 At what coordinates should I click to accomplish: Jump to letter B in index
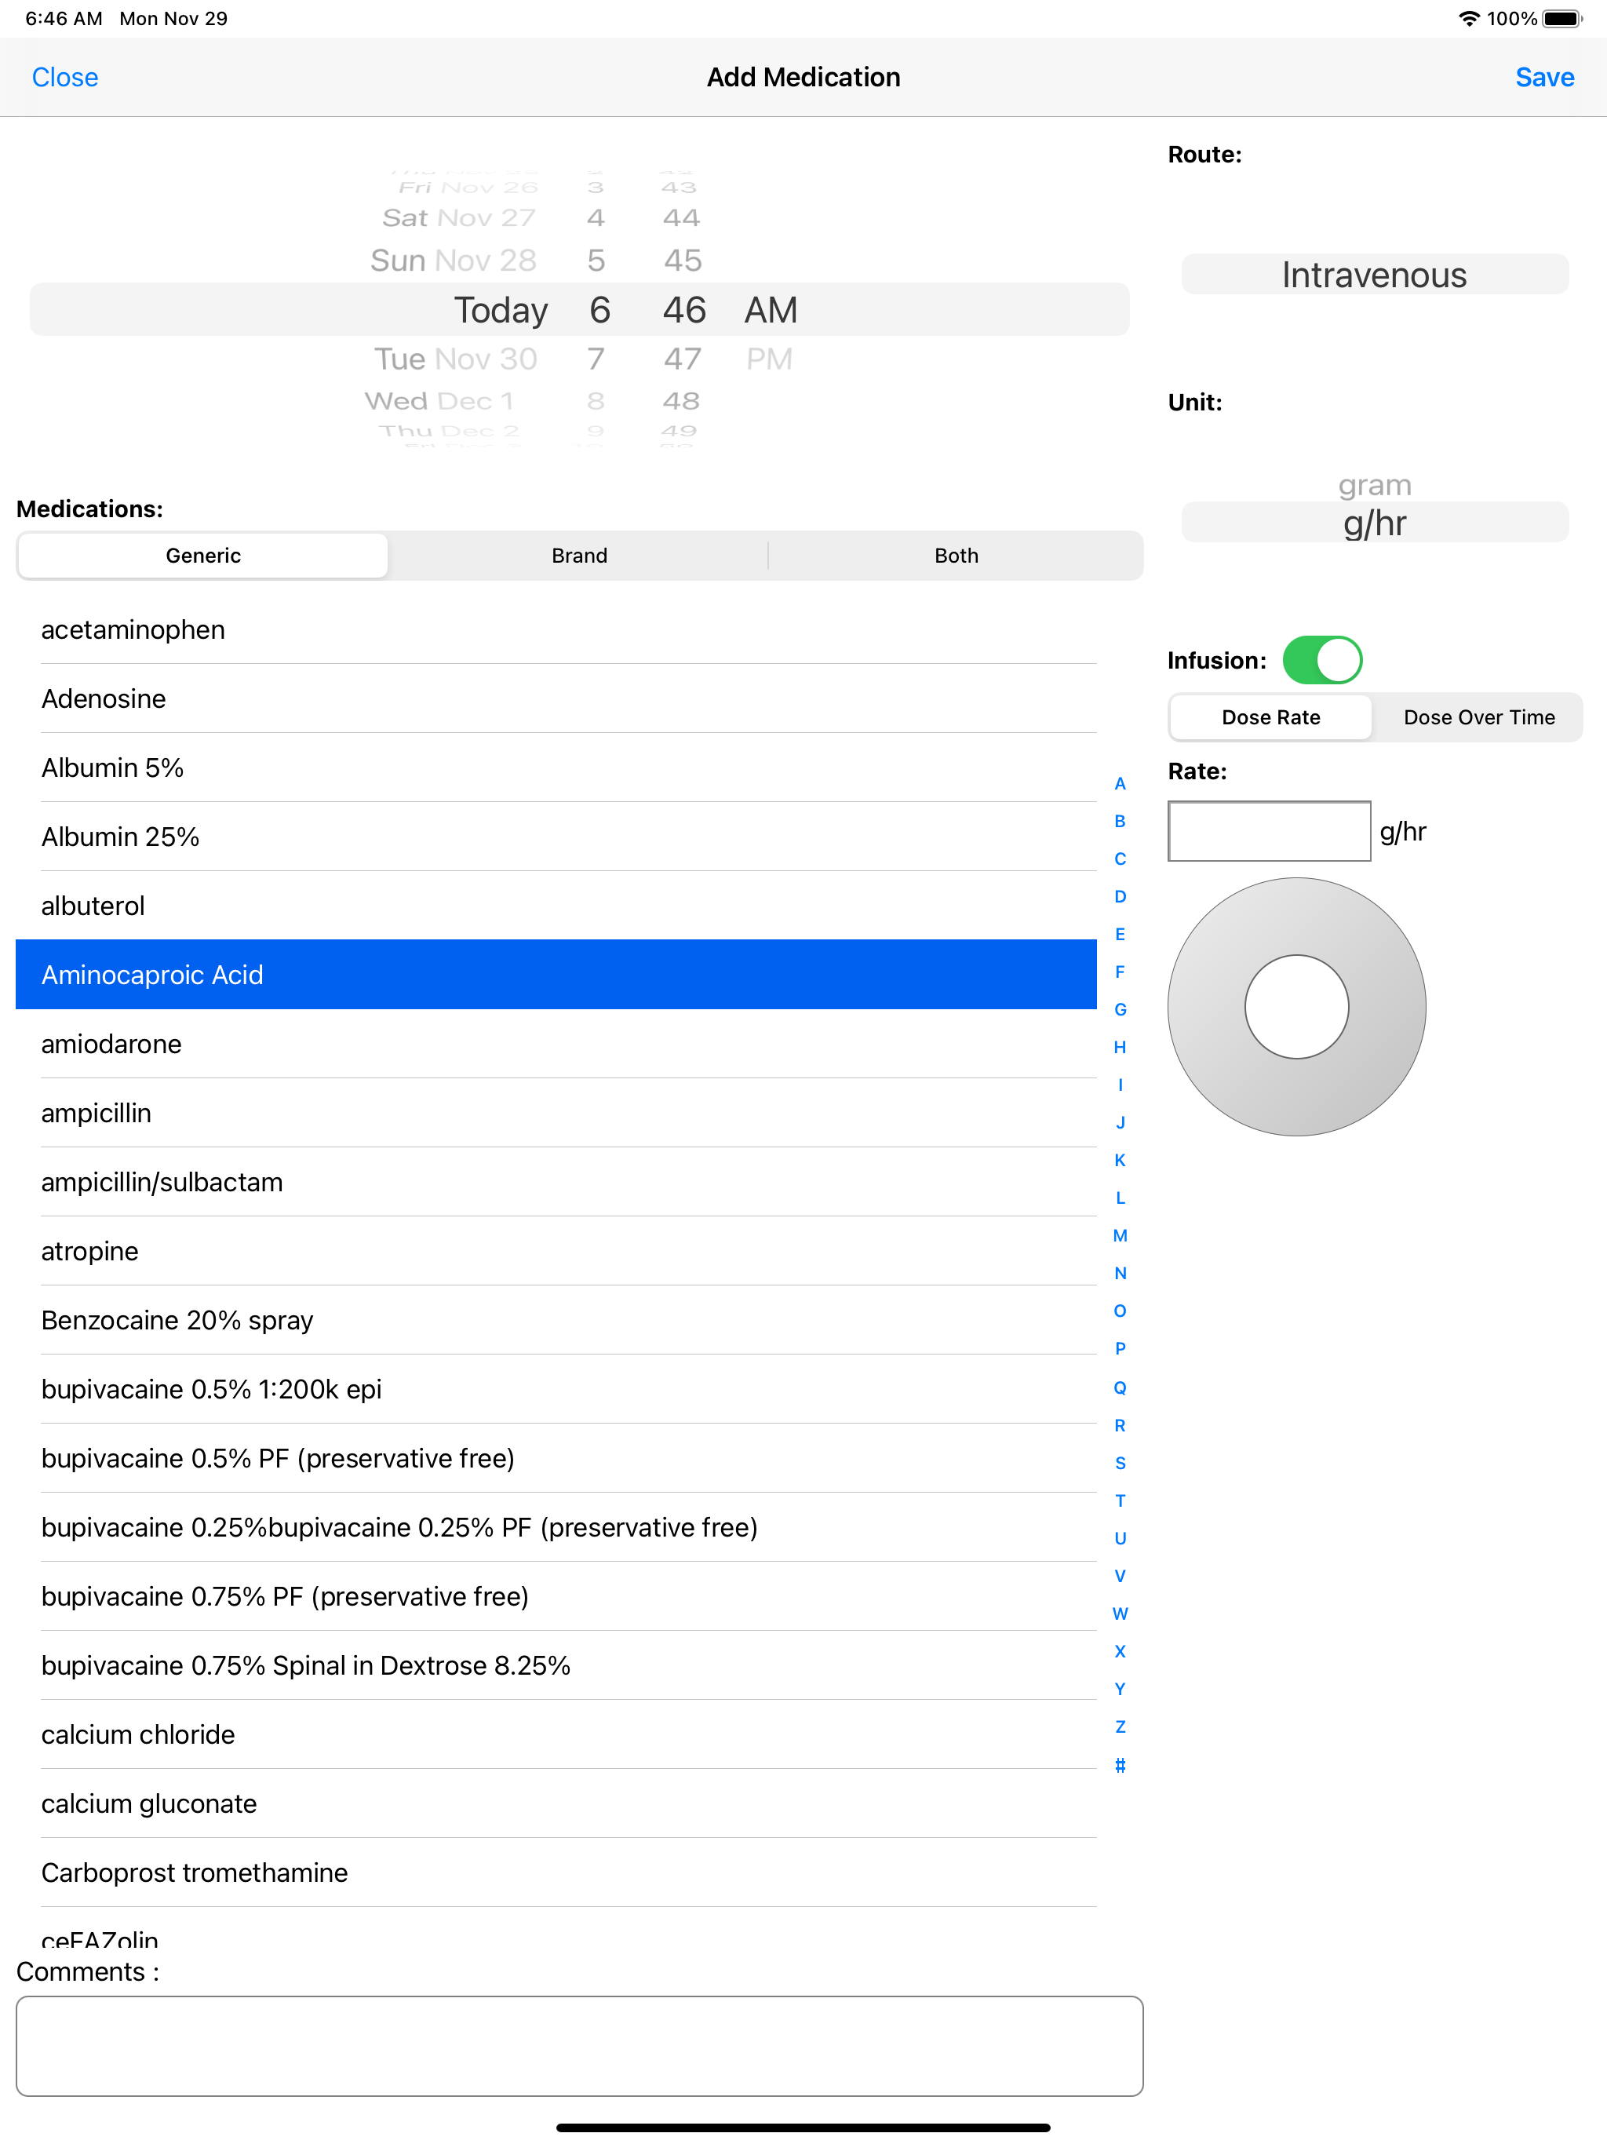pyautogui.click(x=1120, y=821)
